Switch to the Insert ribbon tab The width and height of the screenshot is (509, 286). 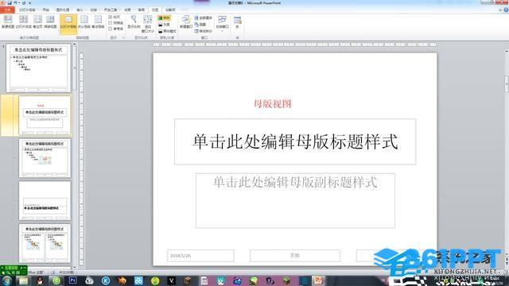pos(80,10)
